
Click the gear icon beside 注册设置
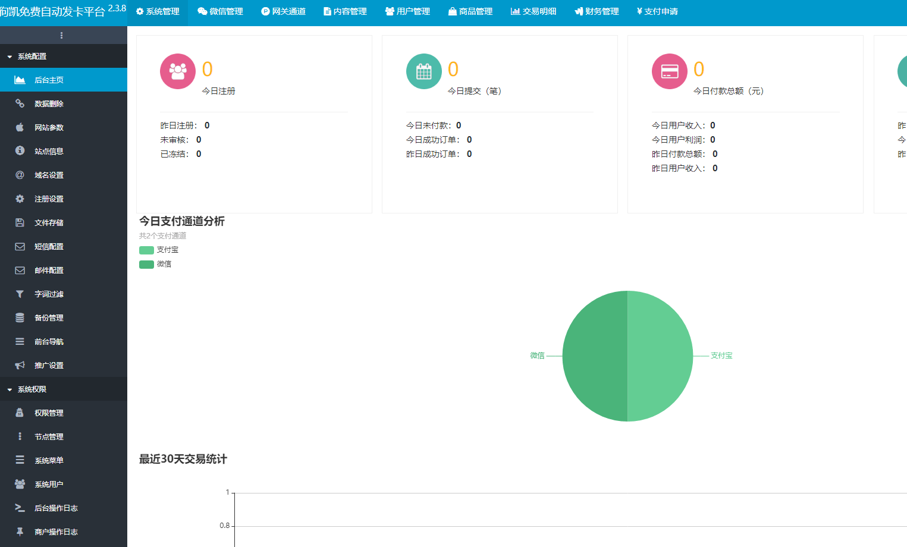coord(20,199)
